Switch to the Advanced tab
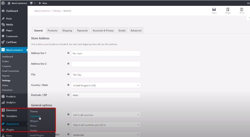 (x=136, y=30)
